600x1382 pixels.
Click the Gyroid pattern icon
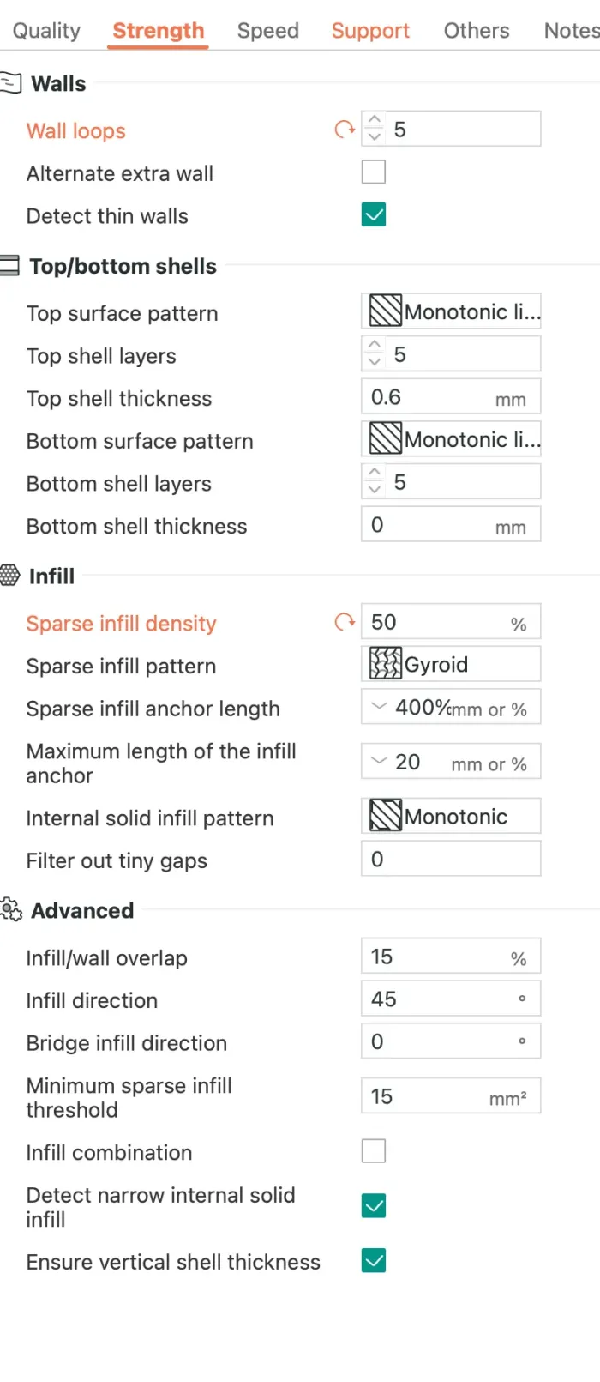[386, 664]
